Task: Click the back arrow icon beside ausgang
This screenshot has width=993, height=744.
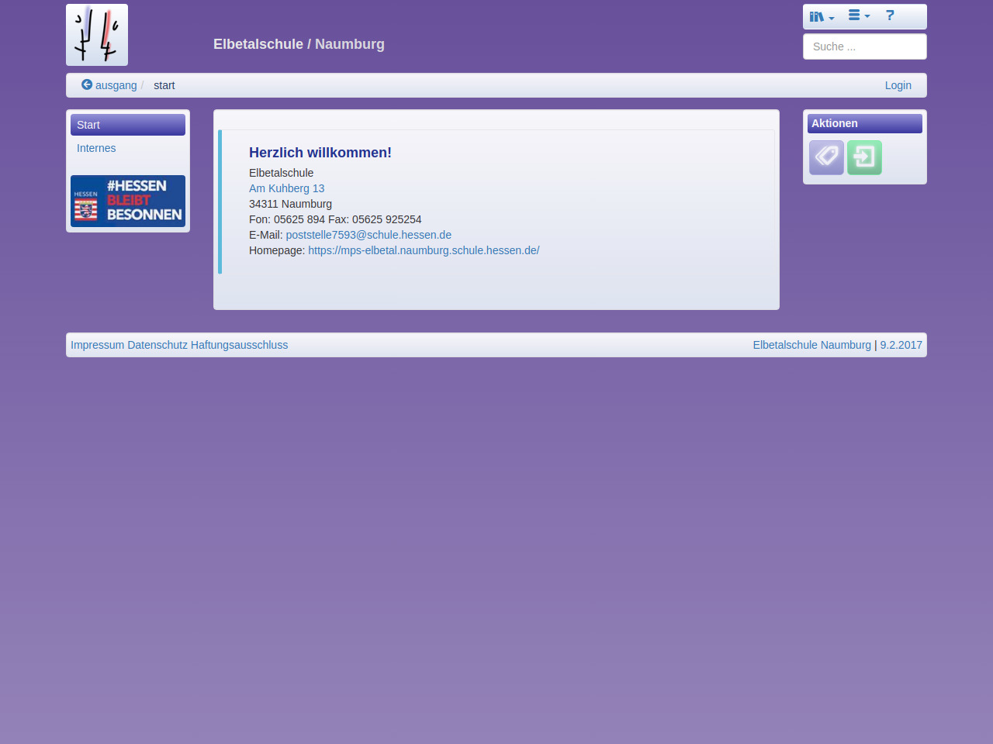Action: pyautogui.click(x=87, y=84)
